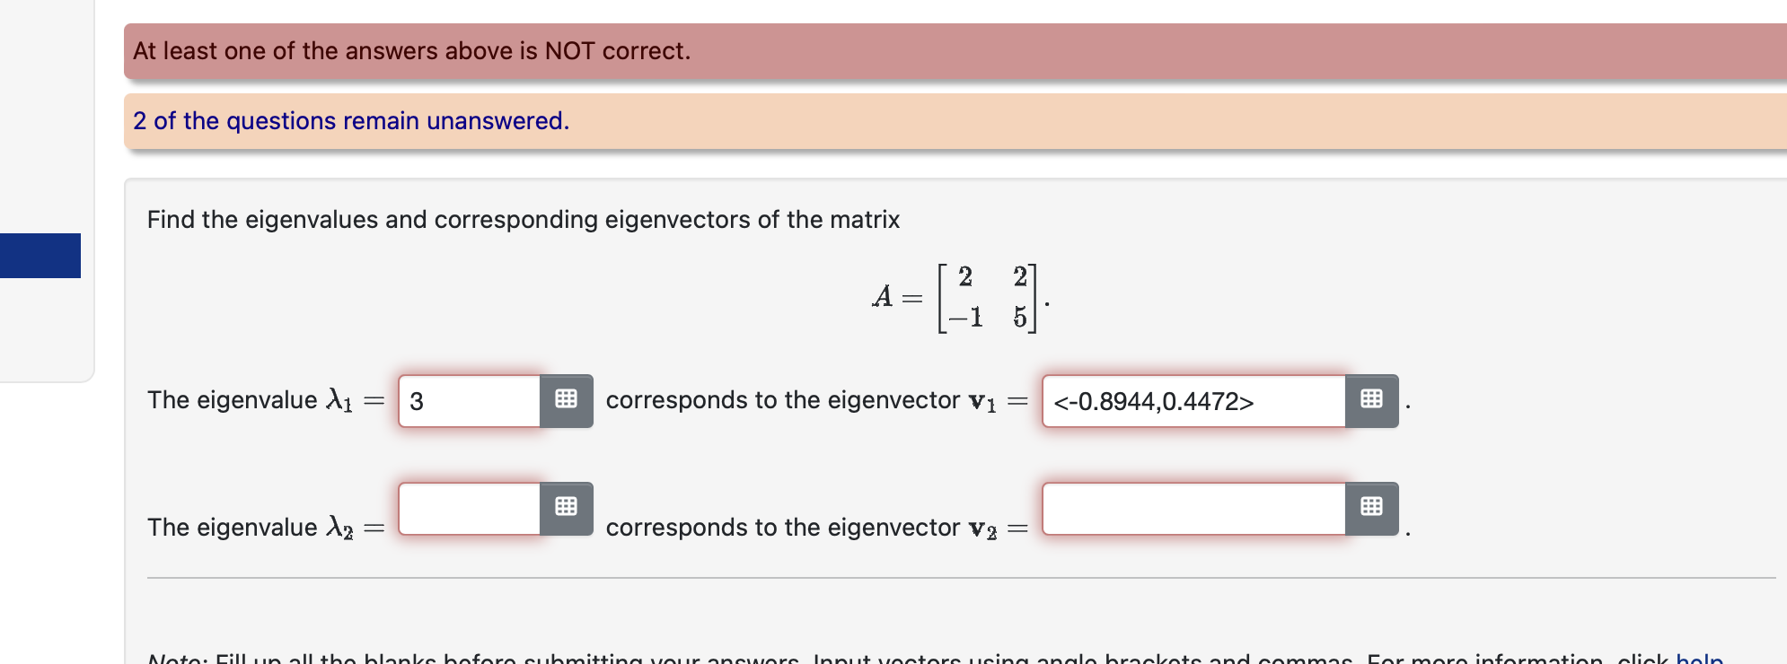Click the keypad icon next to the empty λ2 box
Viewport: 1787px width, 664px height.
click(x=565, y=507)
